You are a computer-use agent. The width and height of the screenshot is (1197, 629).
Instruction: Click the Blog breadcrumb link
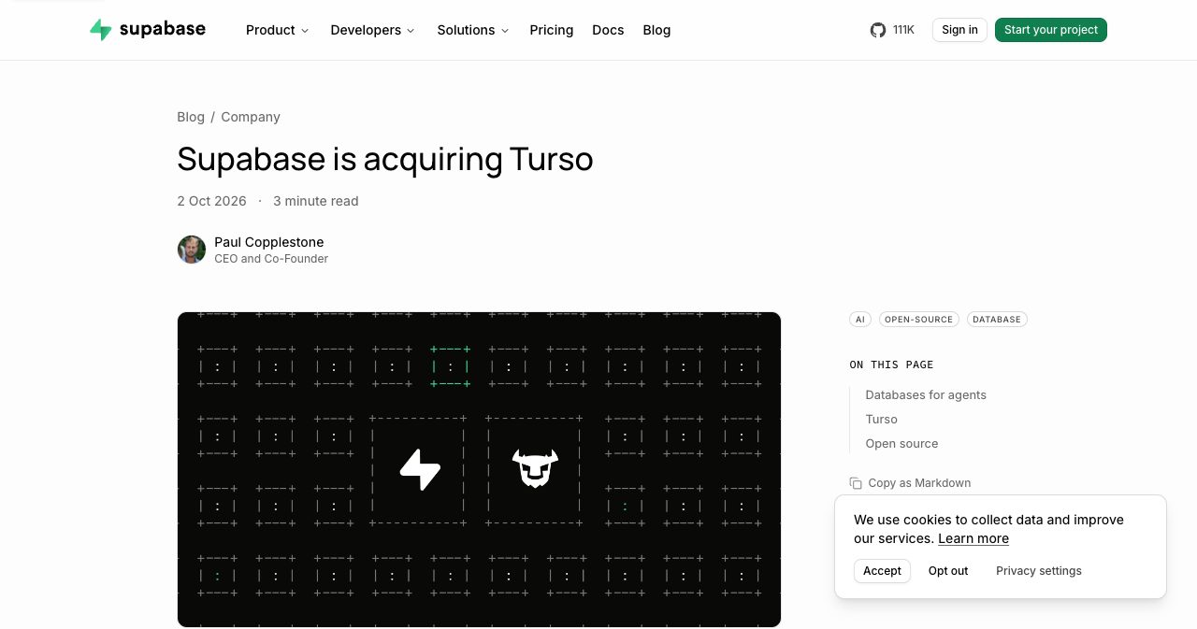(x=191, y=117)
